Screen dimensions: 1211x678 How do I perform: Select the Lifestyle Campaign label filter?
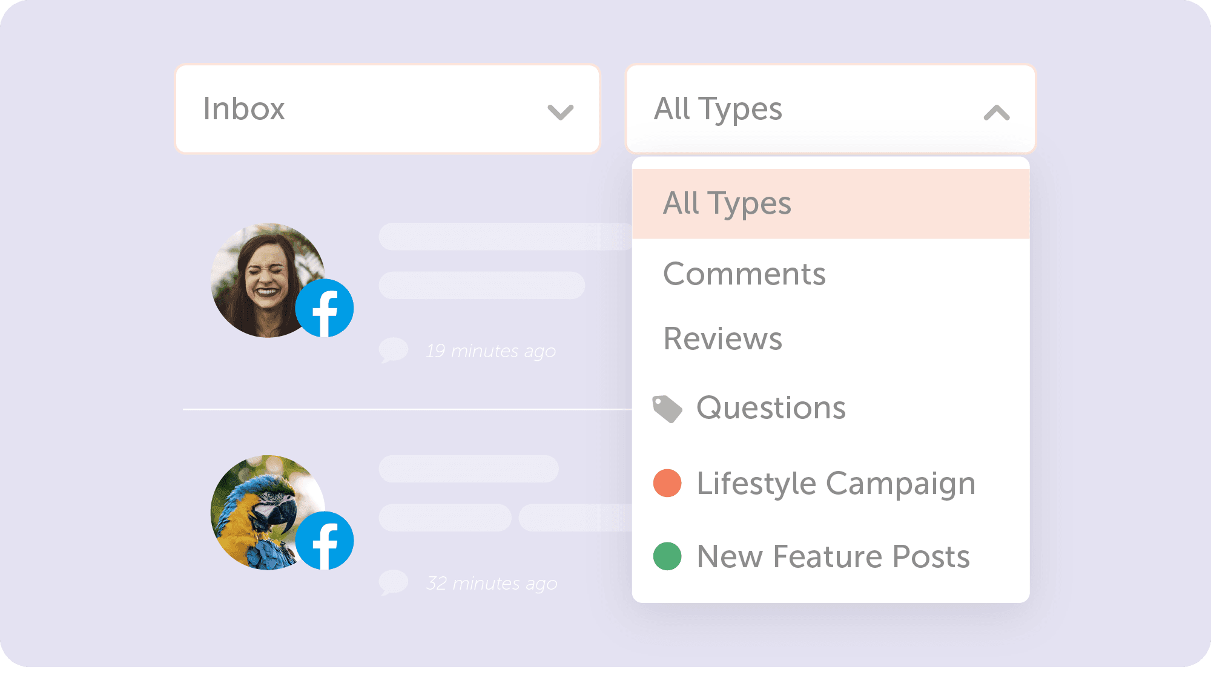[831, 483]
